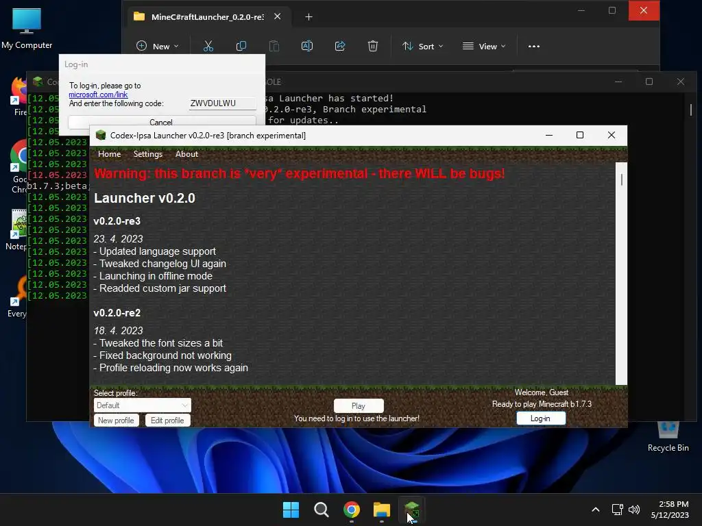This screenshot has width=702, height=526.
Task: Click the red experimental branch warning text
Action: 299,173
